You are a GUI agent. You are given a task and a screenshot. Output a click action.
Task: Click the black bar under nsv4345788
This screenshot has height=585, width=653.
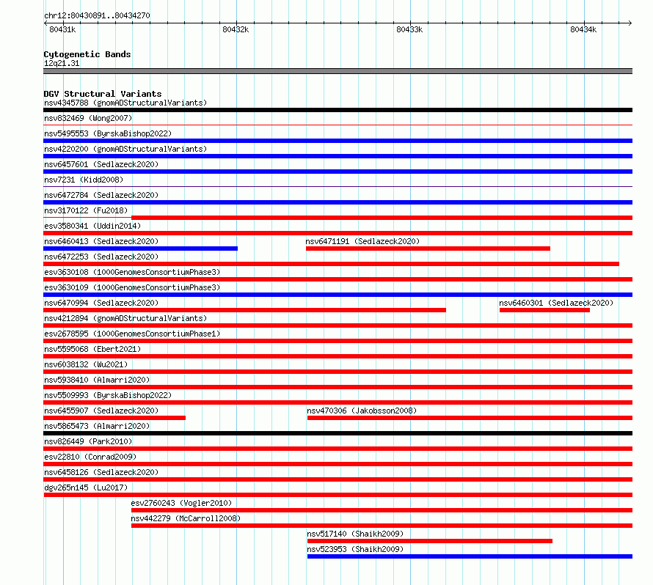coord(338,110)
